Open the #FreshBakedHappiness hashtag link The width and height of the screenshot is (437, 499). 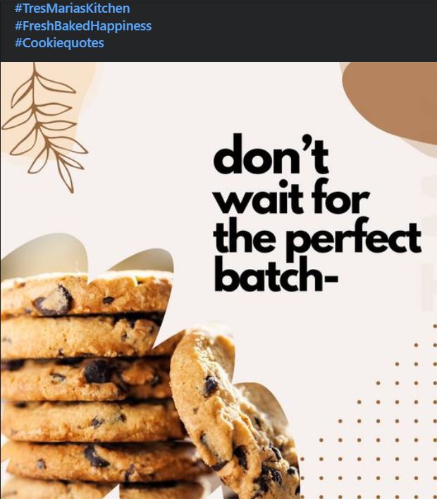pos(83,26)
